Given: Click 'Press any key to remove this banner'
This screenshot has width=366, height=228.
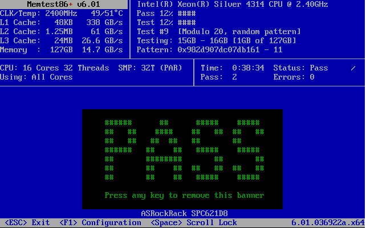Looking at the screenshot, I should [x=184, y=195].
